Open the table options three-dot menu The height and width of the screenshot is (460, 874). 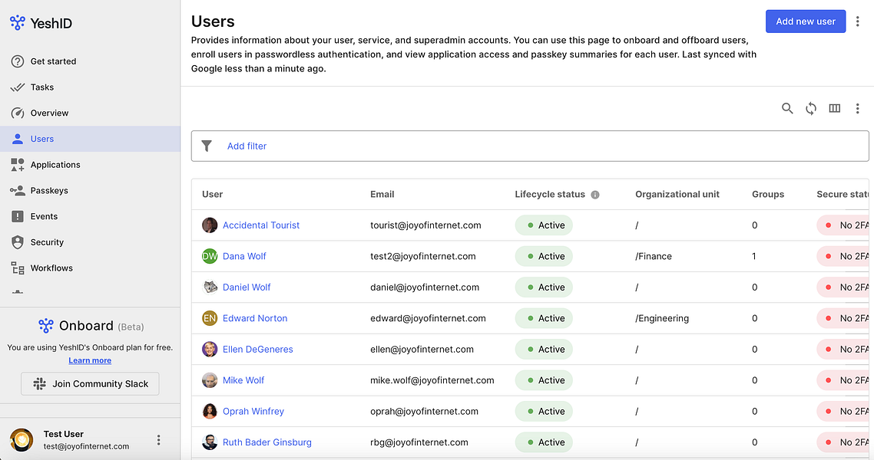(x=858, y=109)
